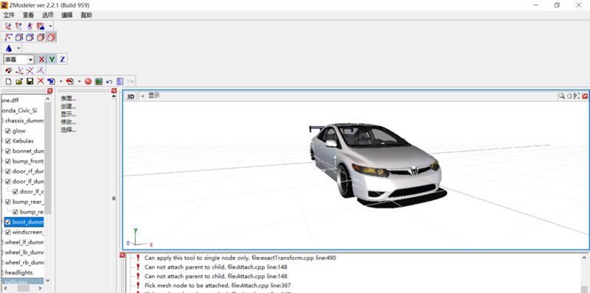Open dropdown arrow after editing level icons
The width and height of the screenshot is (590, 293).
pyautogui.click(x=50, y=27)
